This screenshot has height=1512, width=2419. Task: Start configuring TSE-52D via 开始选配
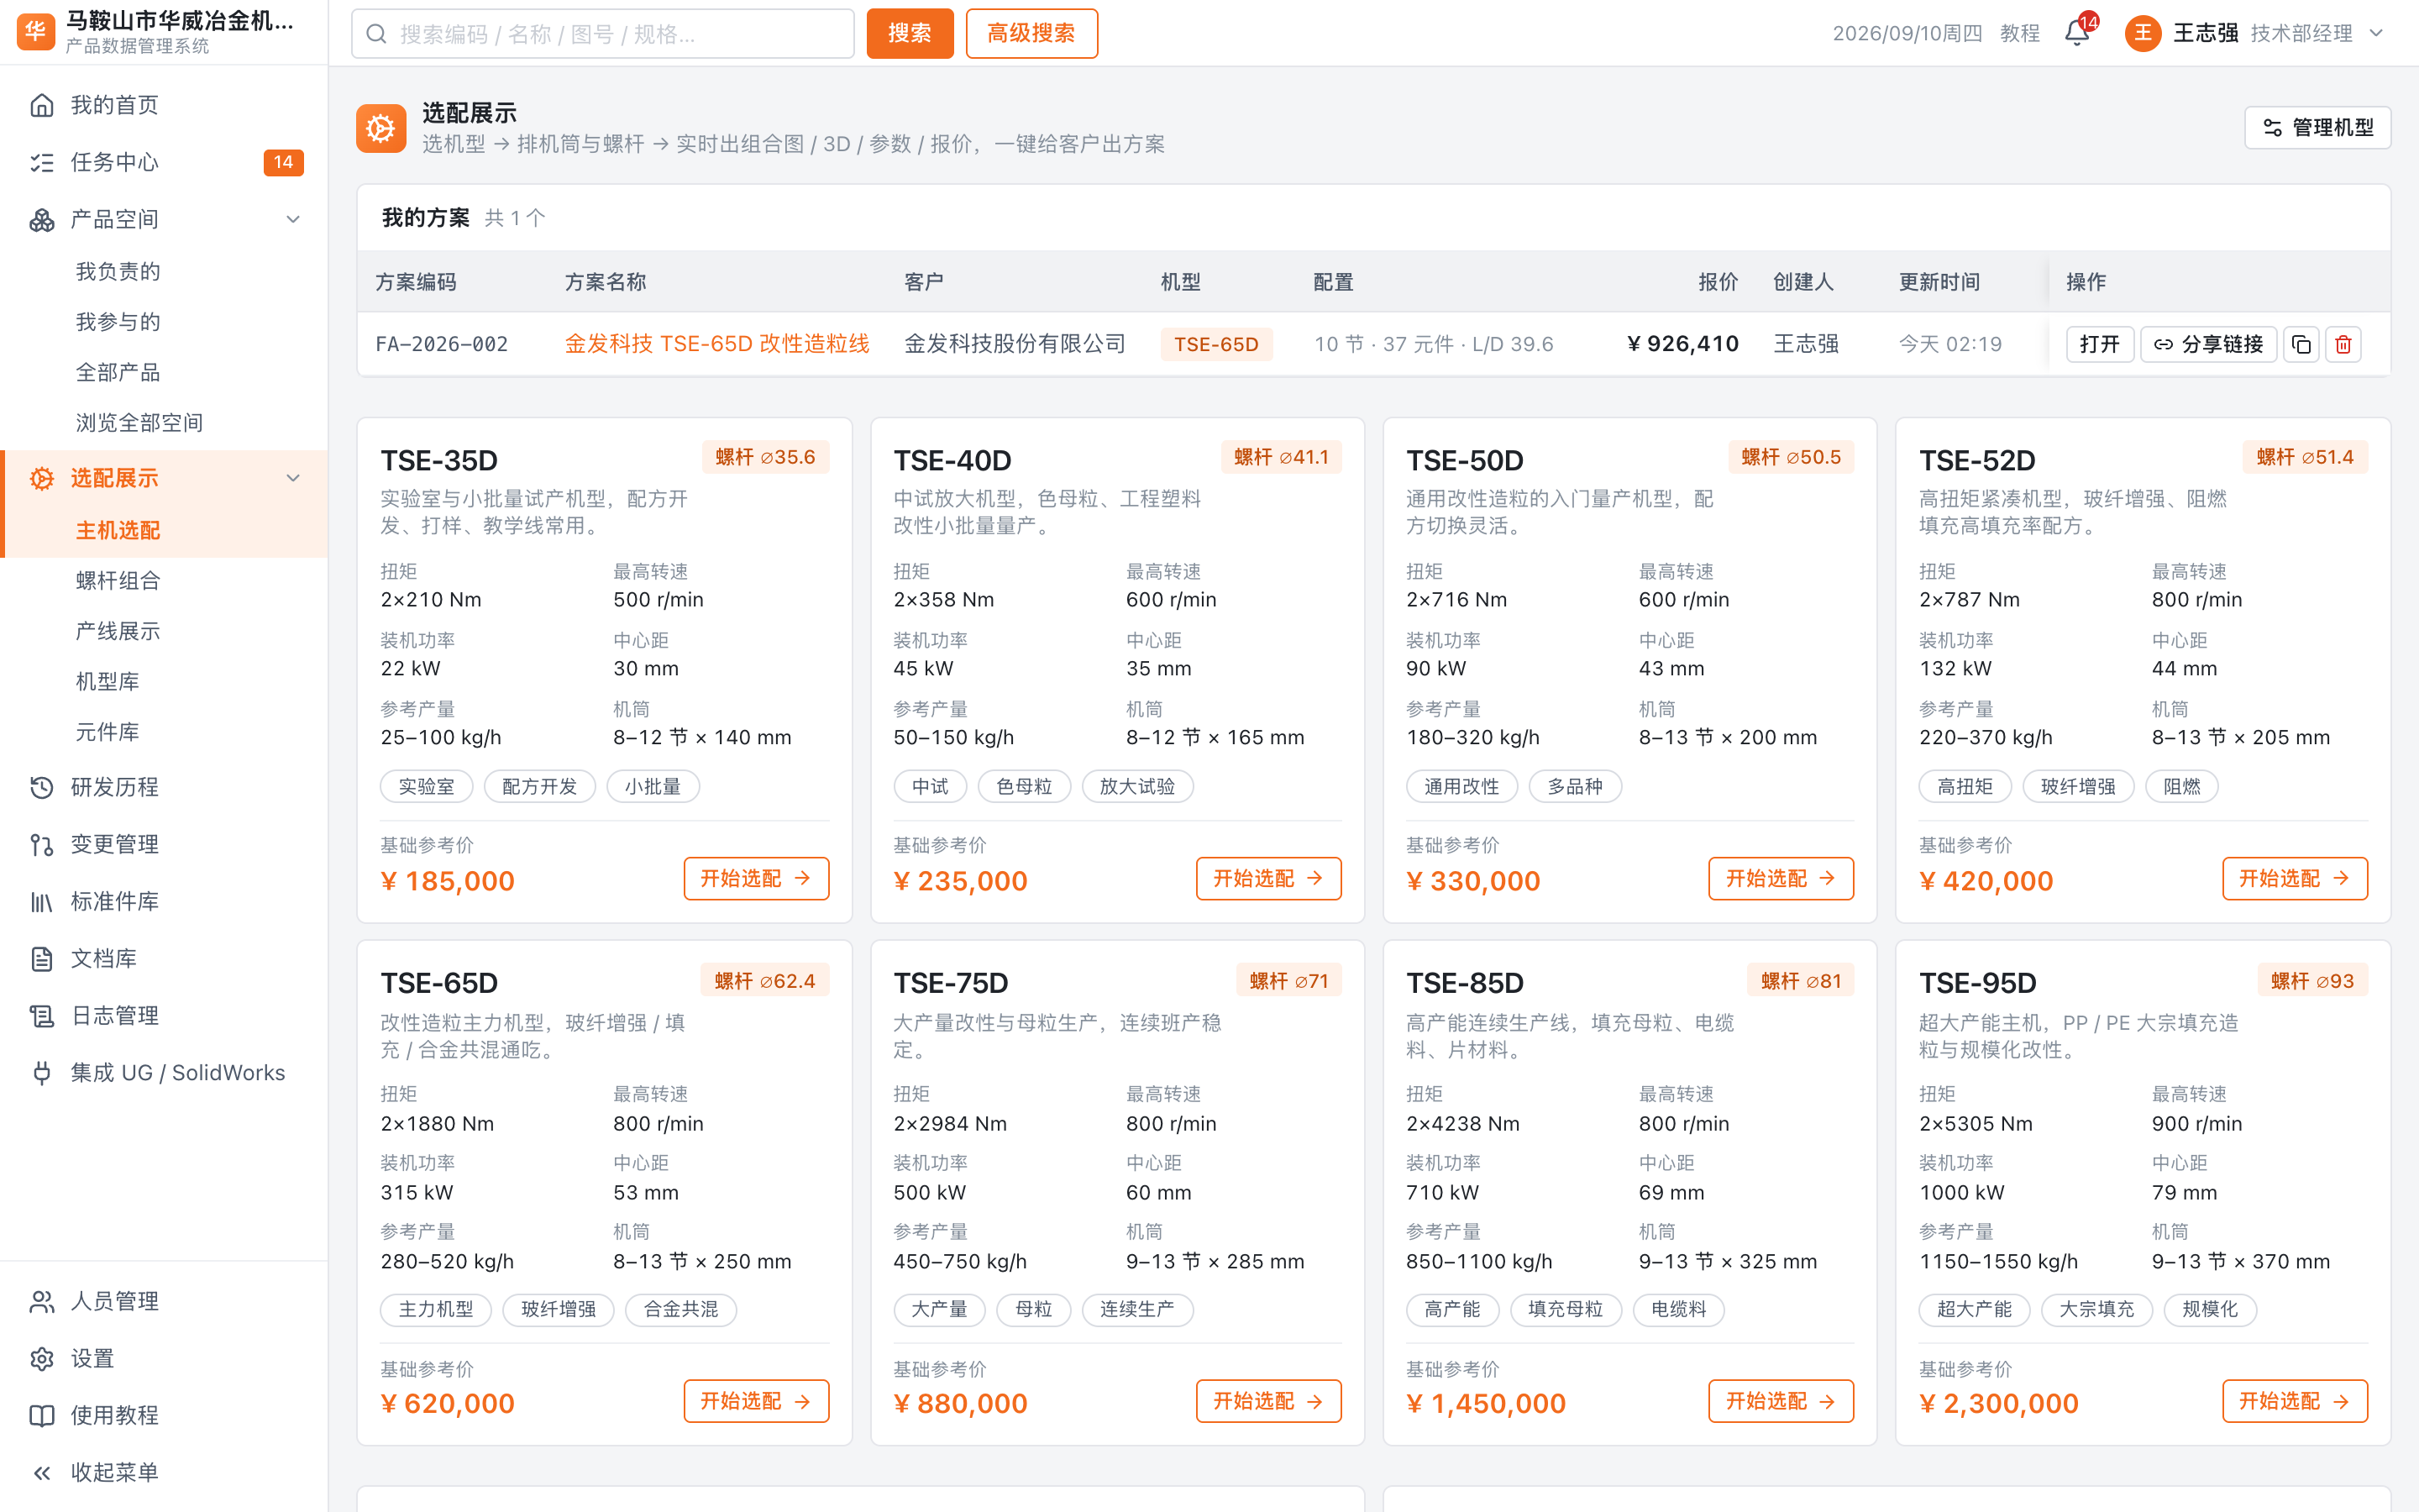2294,878
